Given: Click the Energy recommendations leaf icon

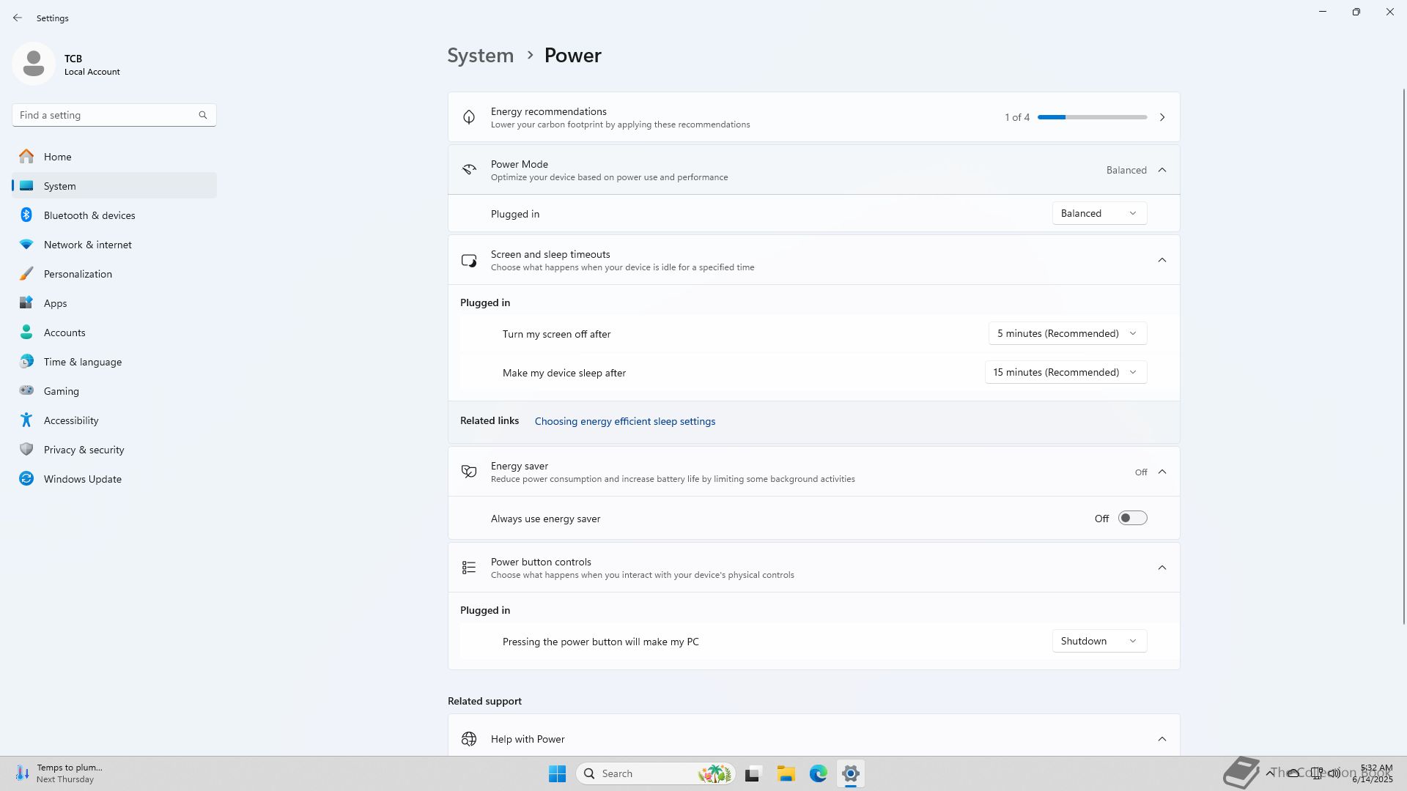Looking at the screenshot, I should (x=469, y=117).
